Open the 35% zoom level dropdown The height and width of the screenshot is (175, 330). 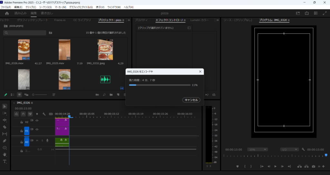tap(257, 149)
